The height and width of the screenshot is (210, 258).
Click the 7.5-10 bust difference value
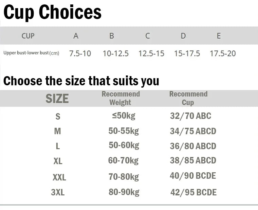80,53
